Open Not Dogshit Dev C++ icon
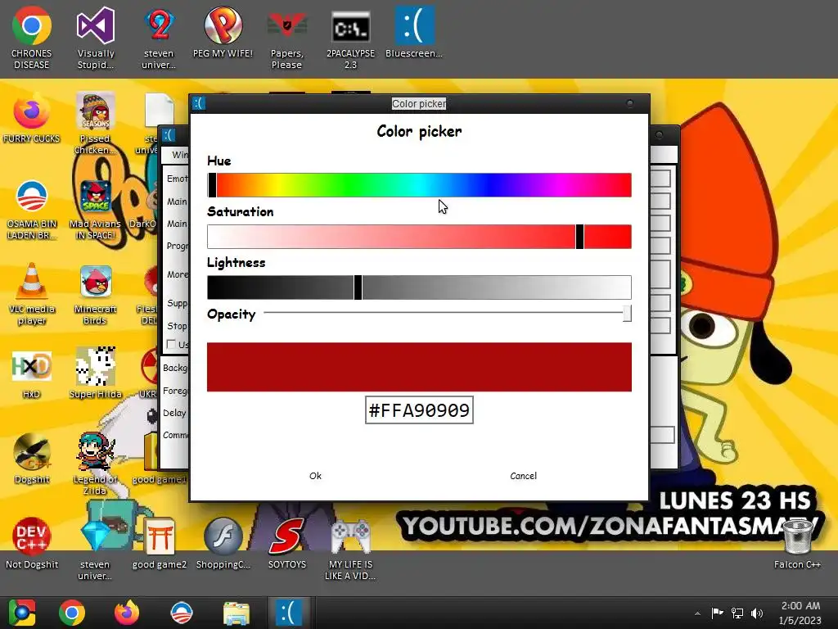 click(x=32, y=544)
